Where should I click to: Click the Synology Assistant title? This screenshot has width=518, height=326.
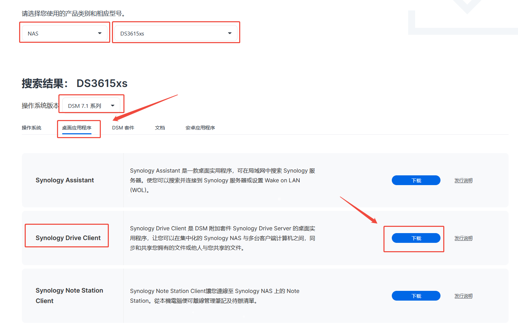(x=65, y=180)
